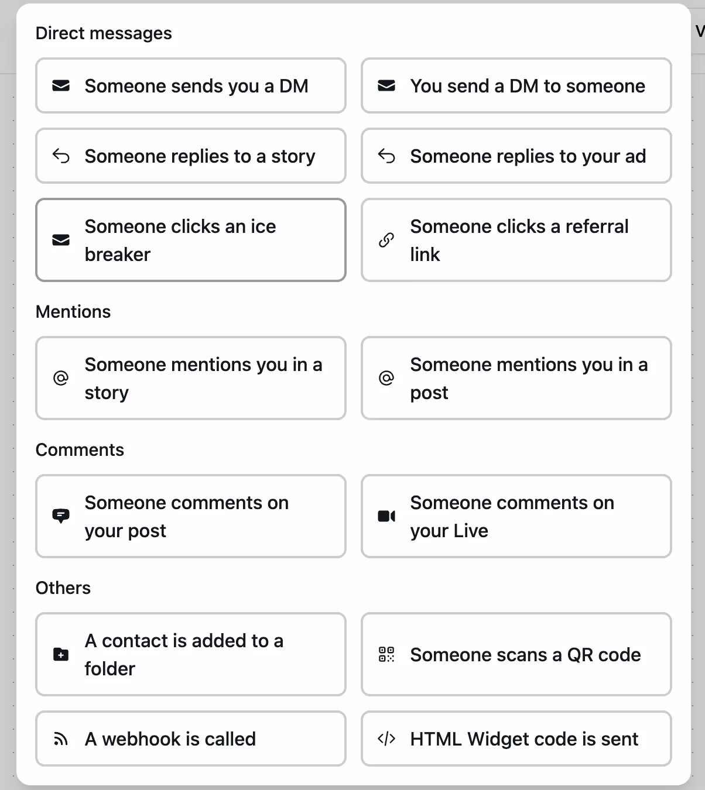This screenshot has width=705, height=790.
Task: Click the video camera icon for Live comments
Action: point(386,516)
